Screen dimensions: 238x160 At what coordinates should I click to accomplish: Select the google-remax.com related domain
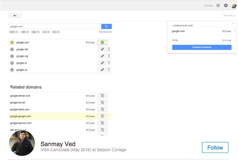click(20, 96)
